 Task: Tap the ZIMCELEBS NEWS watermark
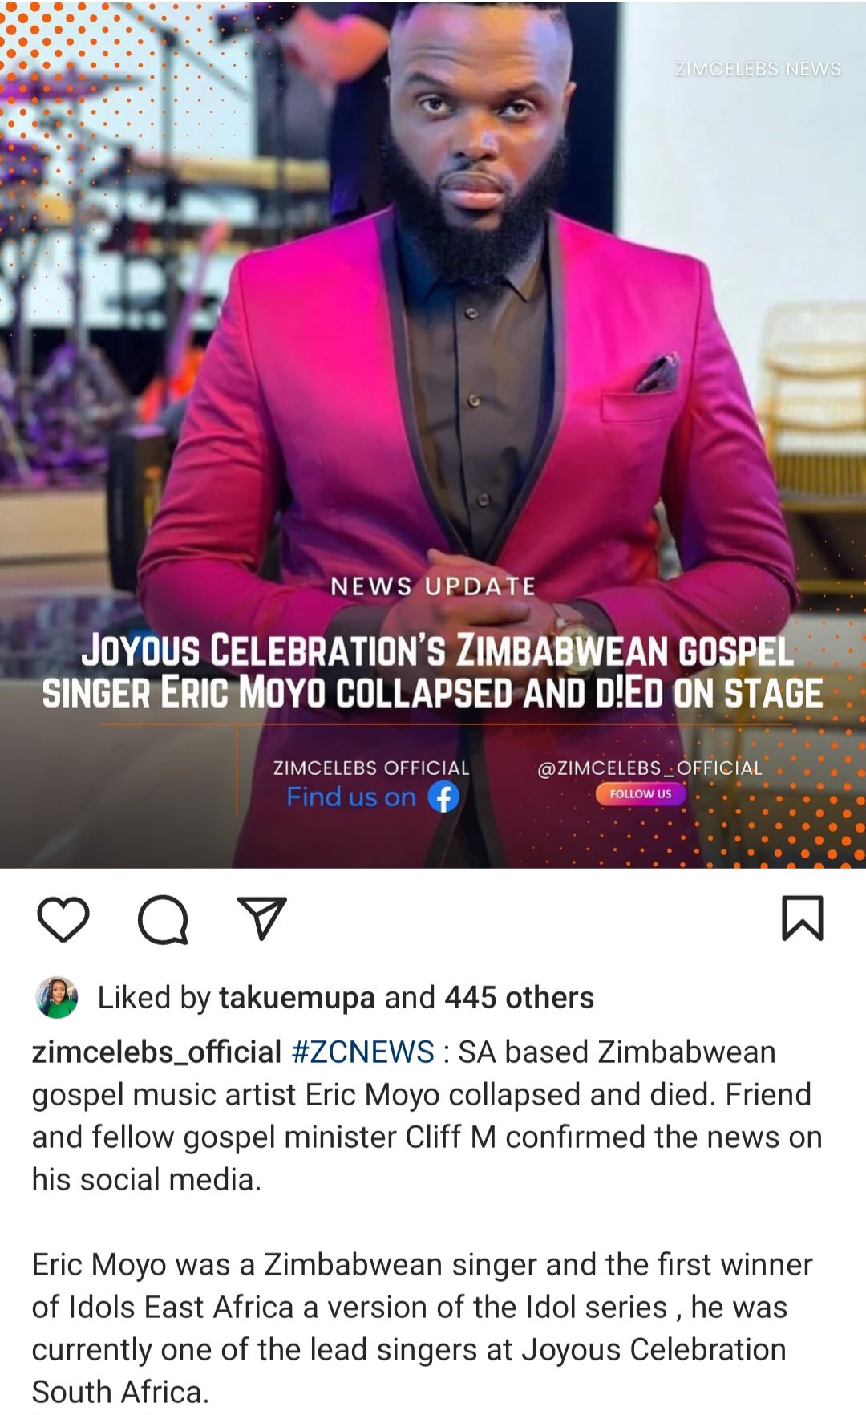758,69
